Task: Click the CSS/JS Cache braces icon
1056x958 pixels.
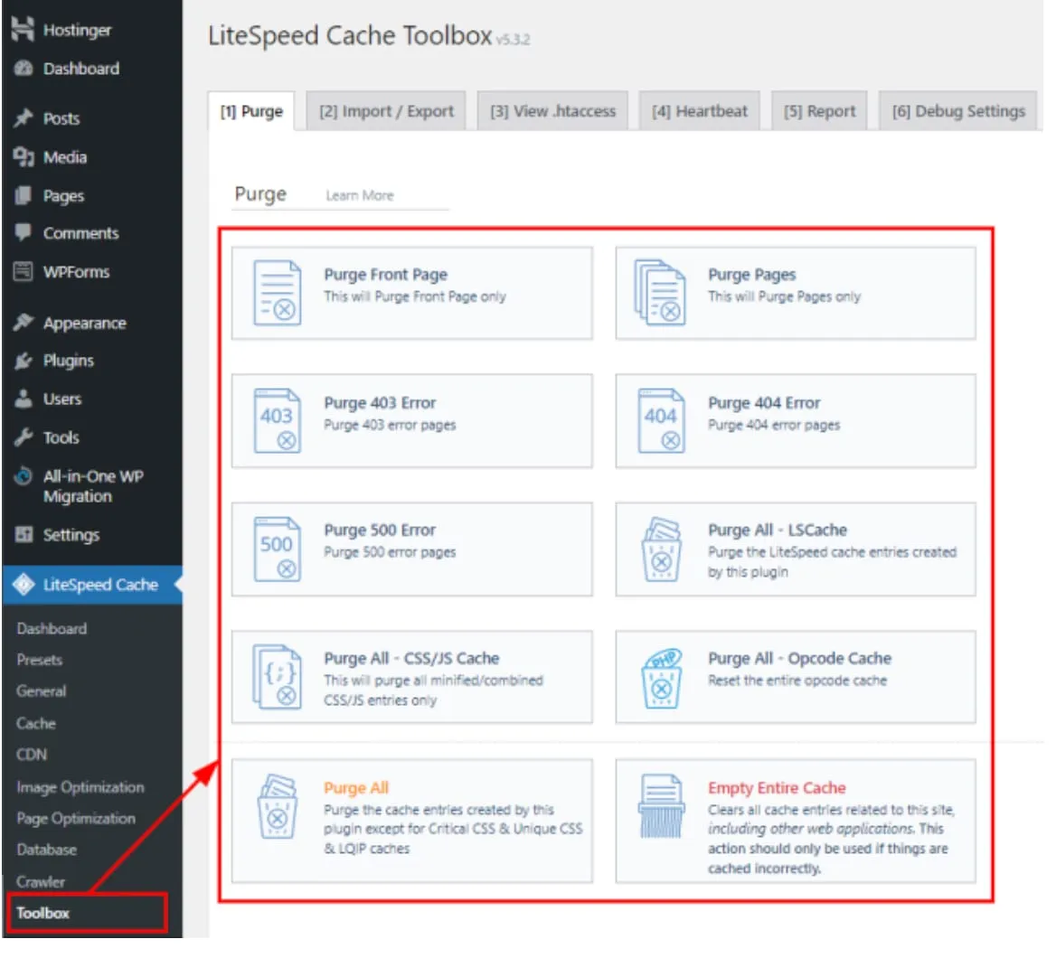Action: (x=277, y=677)
